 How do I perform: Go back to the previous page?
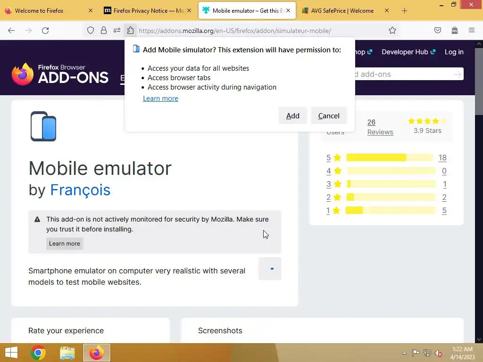tap(11, 31)
